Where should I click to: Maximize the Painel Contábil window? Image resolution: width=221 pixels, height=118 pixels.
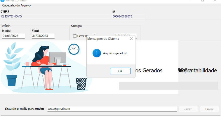pos(202,1)
